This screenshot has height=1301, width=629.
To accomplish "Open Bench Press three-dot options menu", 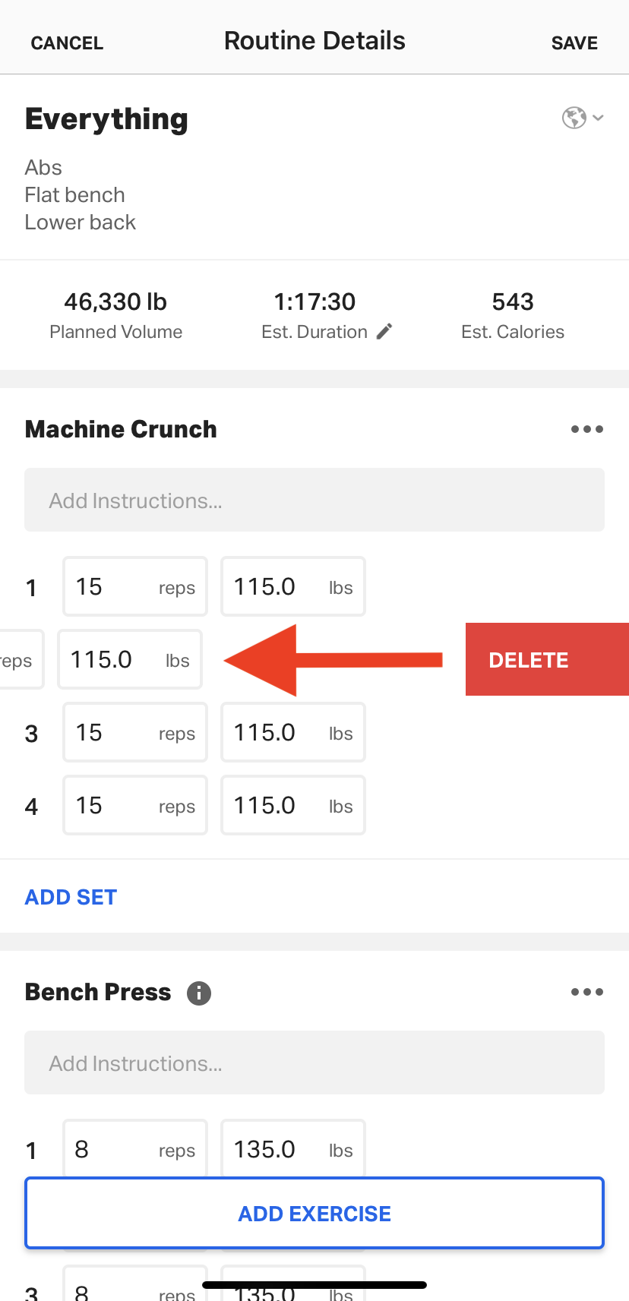I will (587, 992).
